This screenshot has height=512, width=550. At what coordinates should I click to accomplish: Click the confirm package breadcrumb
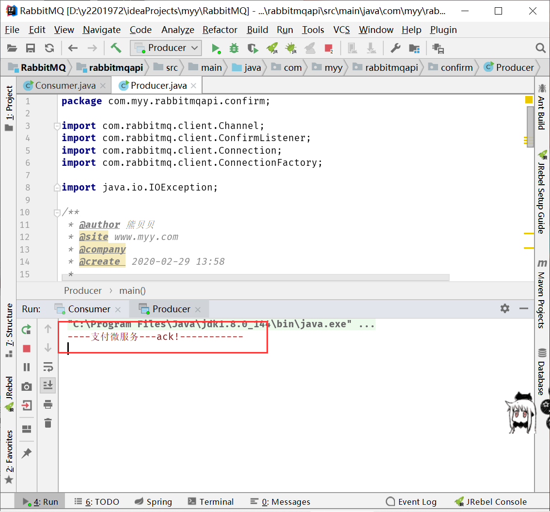coord(450,67)
